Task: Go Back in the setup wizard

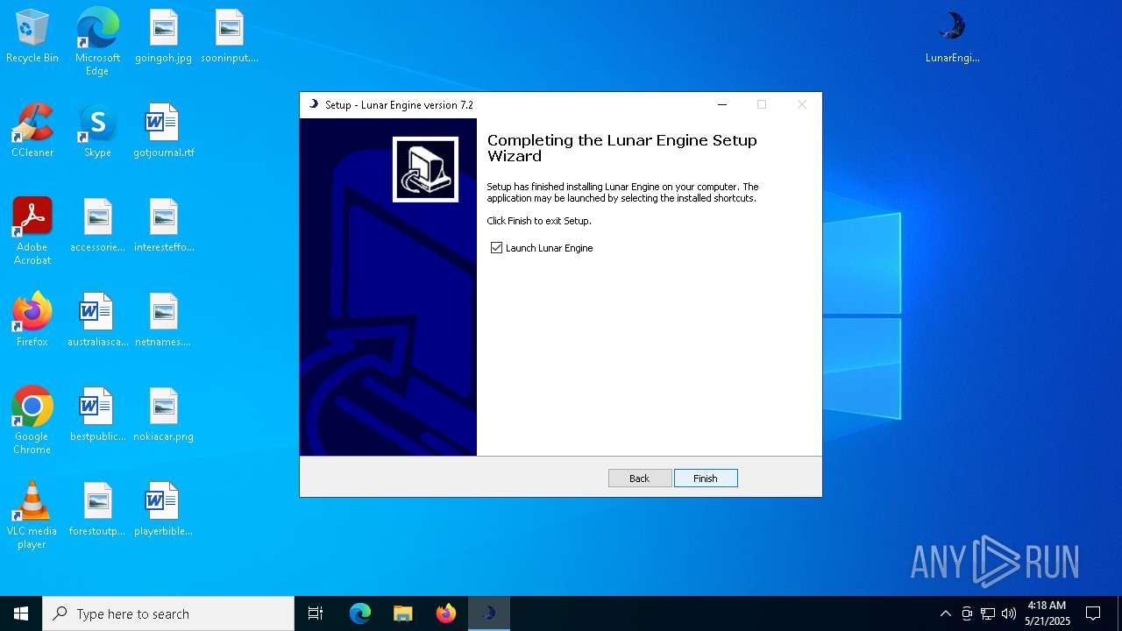Action: (x=640, y=479)
